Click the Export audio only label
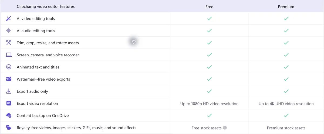Screen dimensions: 324x134 [x=32, y=91]
